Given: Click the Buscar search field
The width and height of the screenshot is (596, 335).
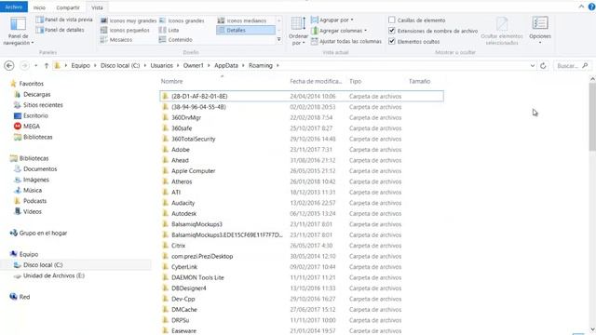Looking at the screenshot, I should [x=572, y=66].
